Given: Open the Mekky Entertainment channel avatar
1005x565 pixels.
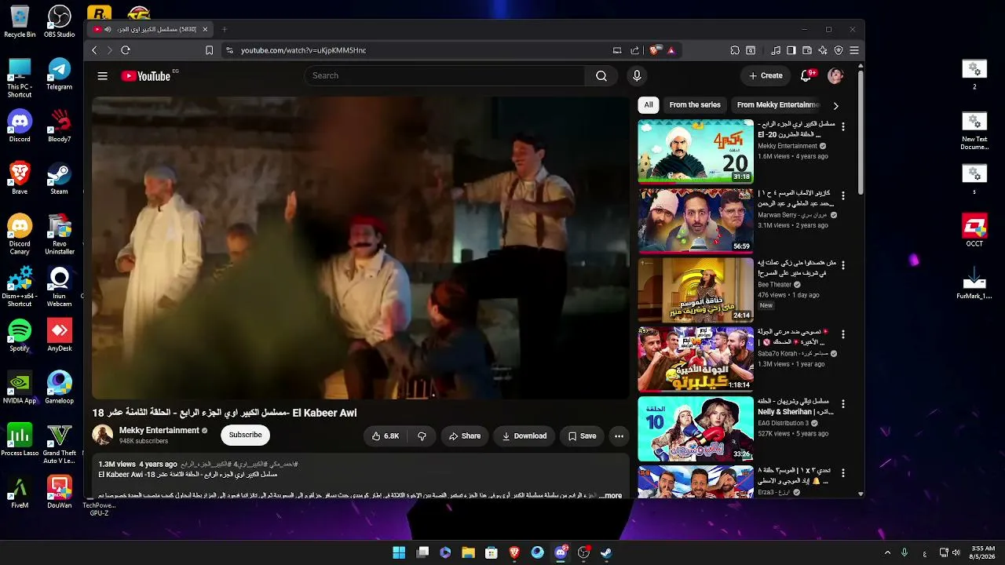Looking at the screenshot, I should pyautogui.click(x=103, y=435).
